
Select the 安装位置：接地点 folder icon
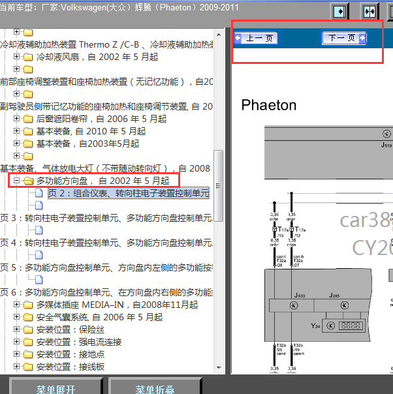point(28,355)
